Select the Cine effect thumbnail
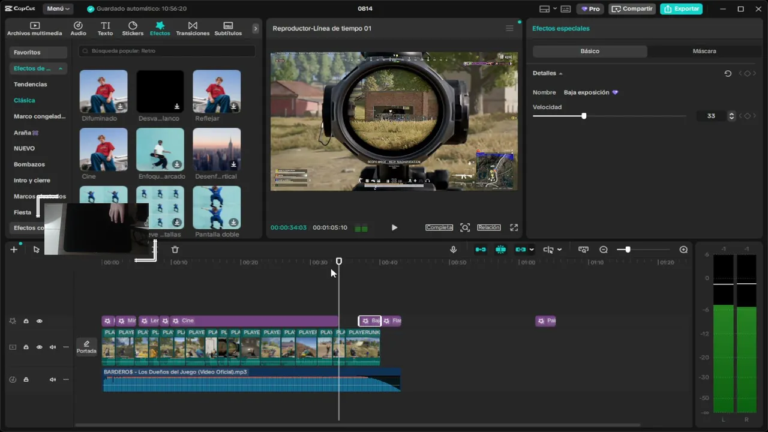This screenshot has width=768, height=432. click(103, 149)
